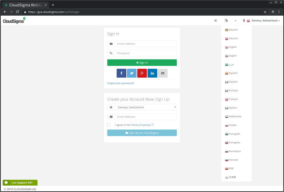This screenshot has height=192, width=284.
Task: Click the CloudSigma logo
Action: pos(14,21)
